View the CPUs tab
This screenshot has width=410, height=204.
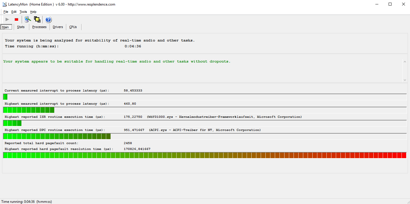point(73,27)
